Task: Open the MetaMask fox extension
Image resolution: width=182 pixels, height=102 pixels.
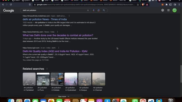Action: coord(162,5)
